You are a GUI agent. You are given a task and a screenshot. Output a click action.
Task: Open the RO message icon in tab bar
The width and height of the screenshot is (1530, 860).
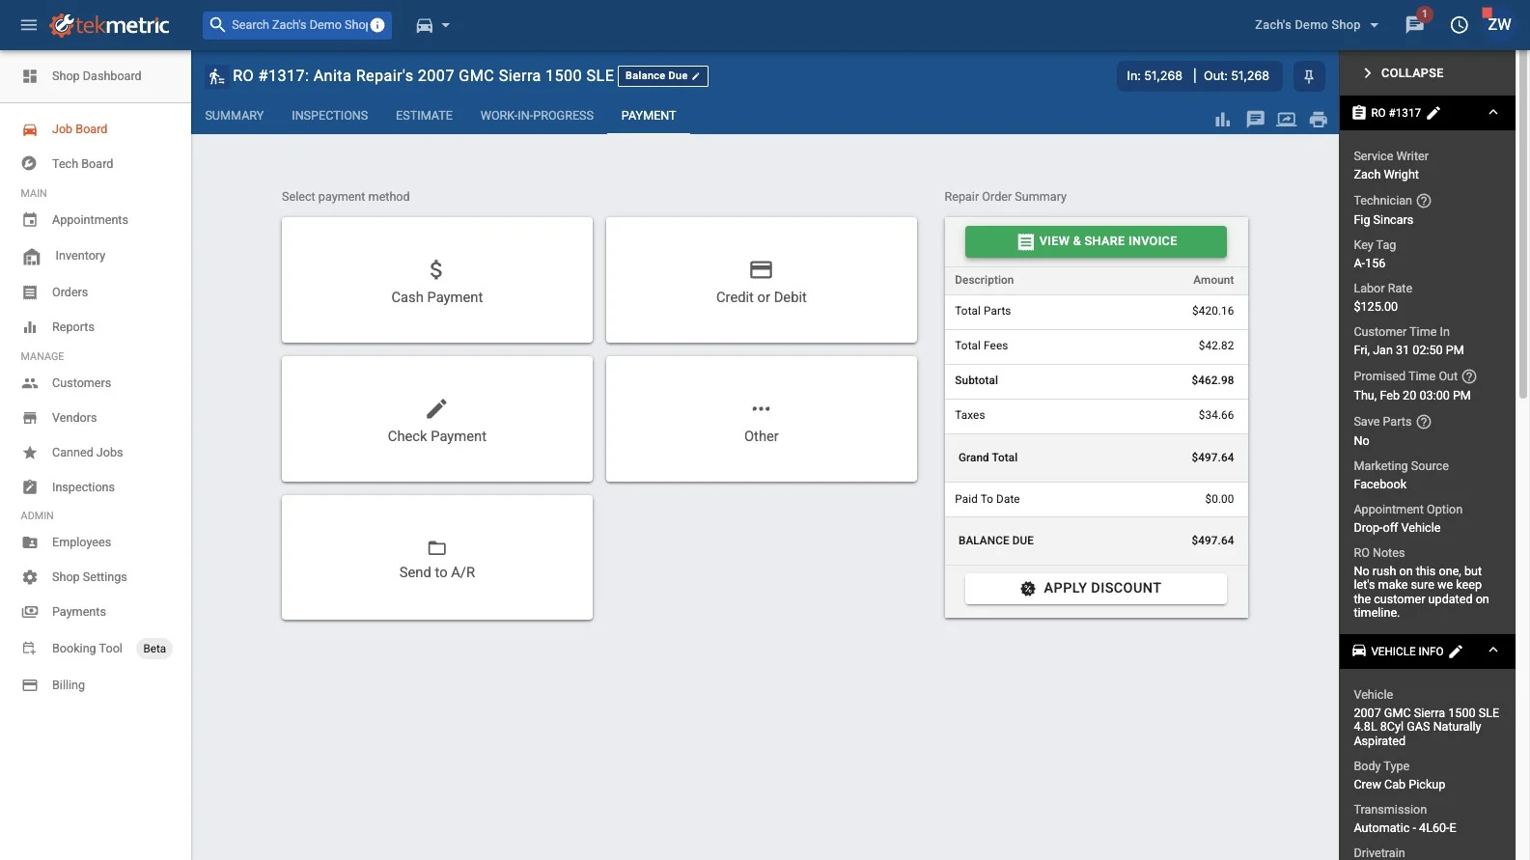tap(1255, 120)
